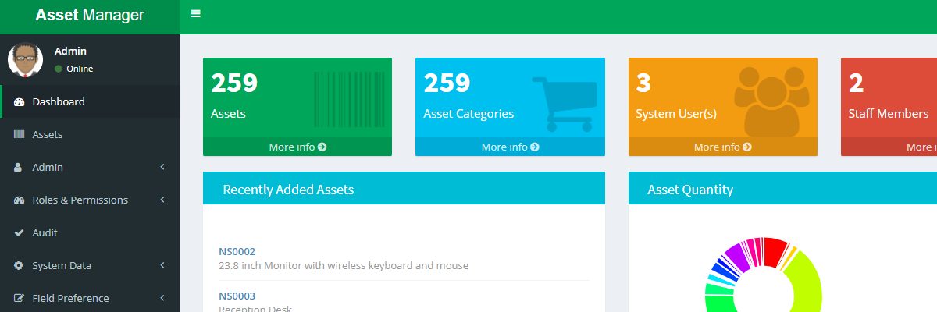Screen dimensions: 937x312
Task: Expand the Admin menu chevron
Action: point(162,167)
